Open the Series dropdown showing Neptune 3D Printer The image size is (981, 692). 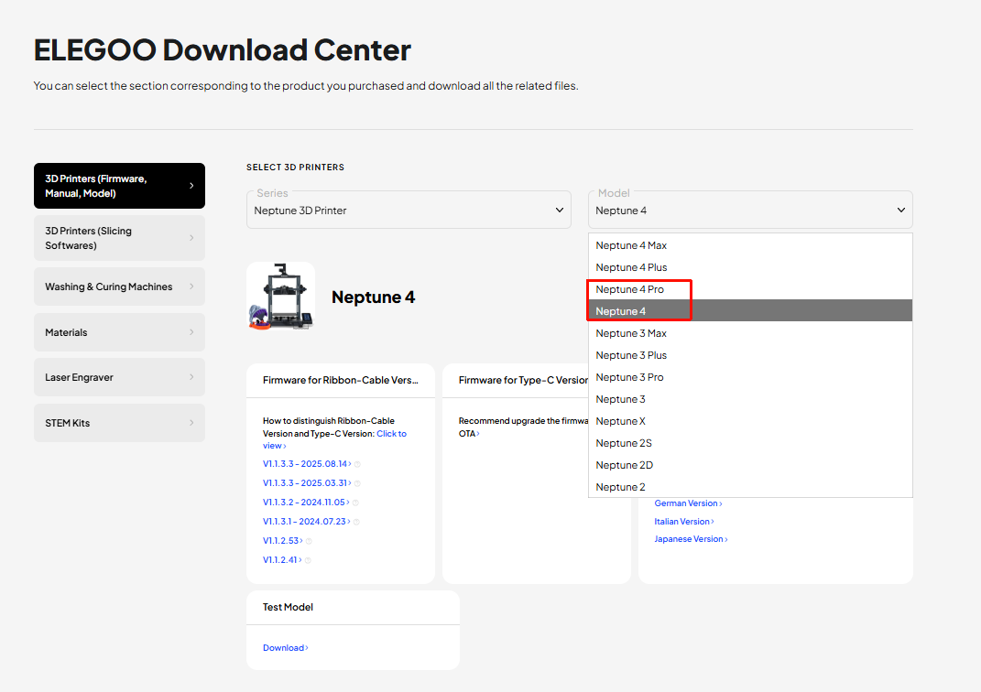(x=409, y=210)
